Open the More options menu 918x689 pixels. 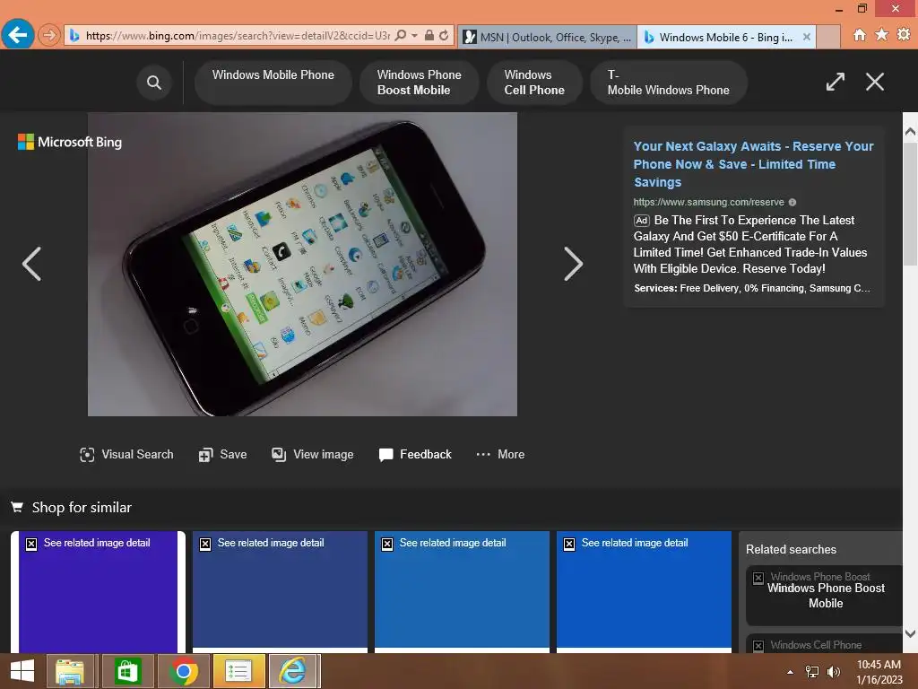coord(500,455)
